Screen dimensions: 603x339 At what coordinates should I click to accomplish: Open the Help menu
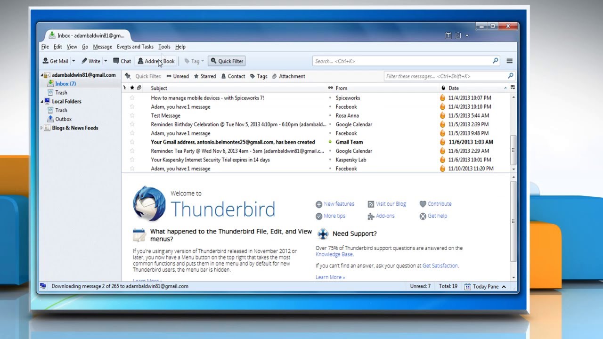180,47
